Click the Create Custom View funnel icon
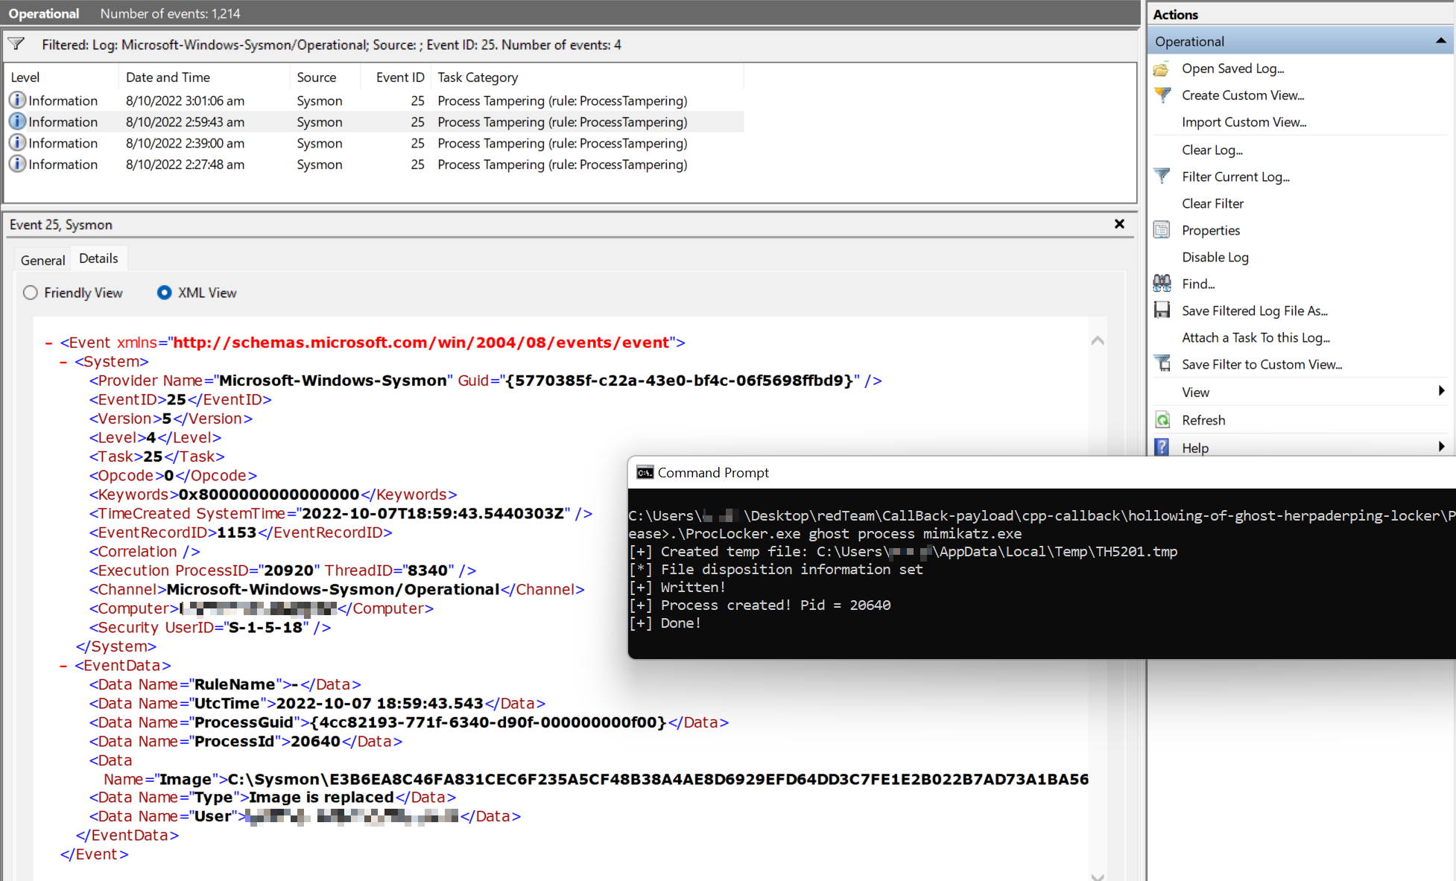 click(x=1162, y=95)
